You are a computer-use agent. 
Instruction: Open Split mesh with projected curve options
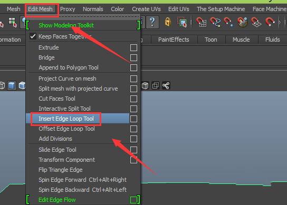pos(133,89)
